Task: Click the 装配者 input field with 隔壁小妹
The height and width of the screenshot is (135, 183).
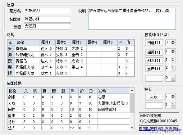Action: tap(47, 19)
